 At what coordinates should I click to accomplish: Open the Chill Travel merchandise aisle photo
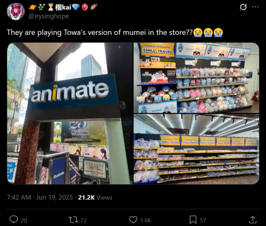(196, 149)
